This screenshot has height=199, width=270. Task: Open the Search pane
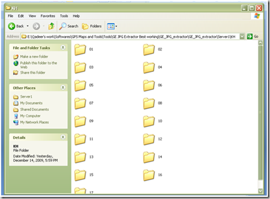coord(69,26)
